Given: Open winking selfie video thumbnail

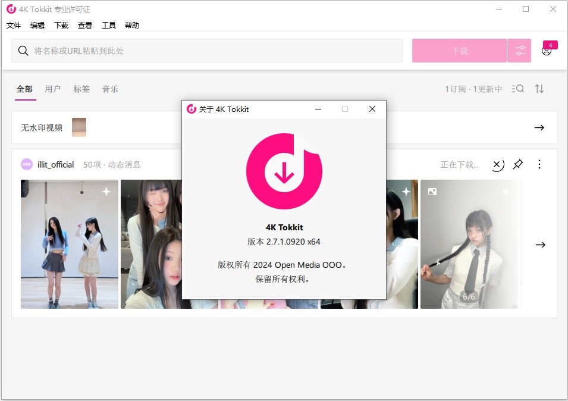Looking at the screenshot, I should click(151, 244).
